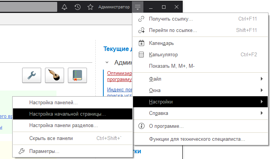Click the Администратор user name
The image size is (270, 159).
[114, 7]
